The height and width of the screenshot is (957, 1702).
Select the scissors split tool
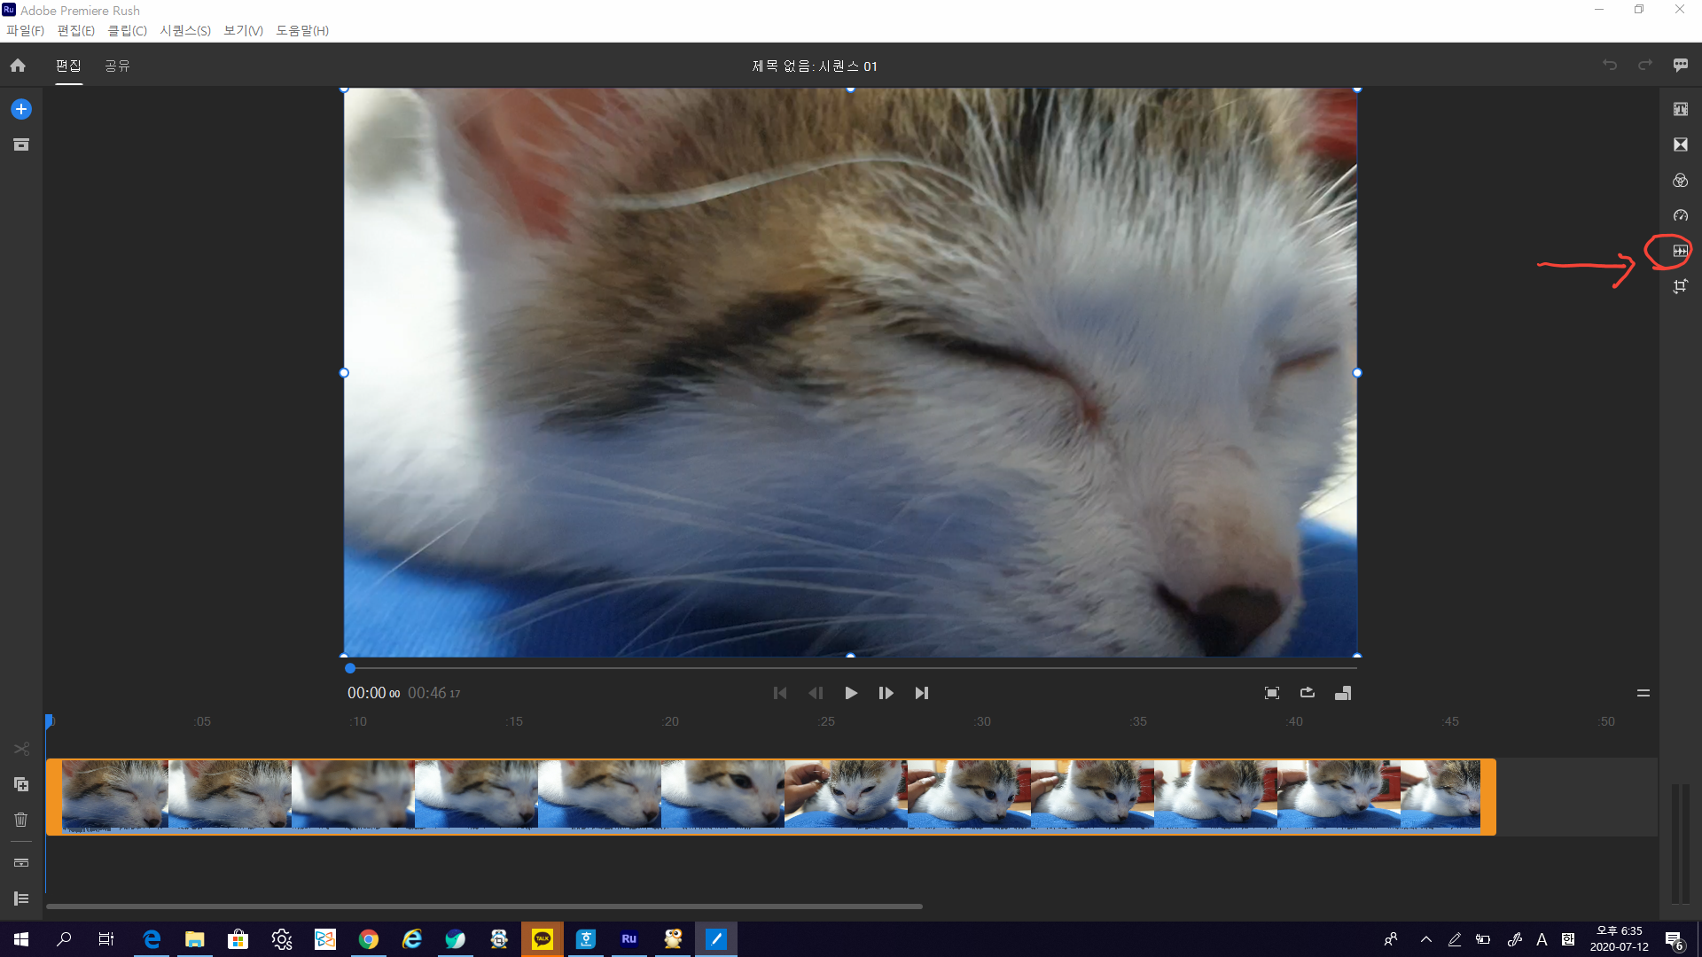point(21,750)
